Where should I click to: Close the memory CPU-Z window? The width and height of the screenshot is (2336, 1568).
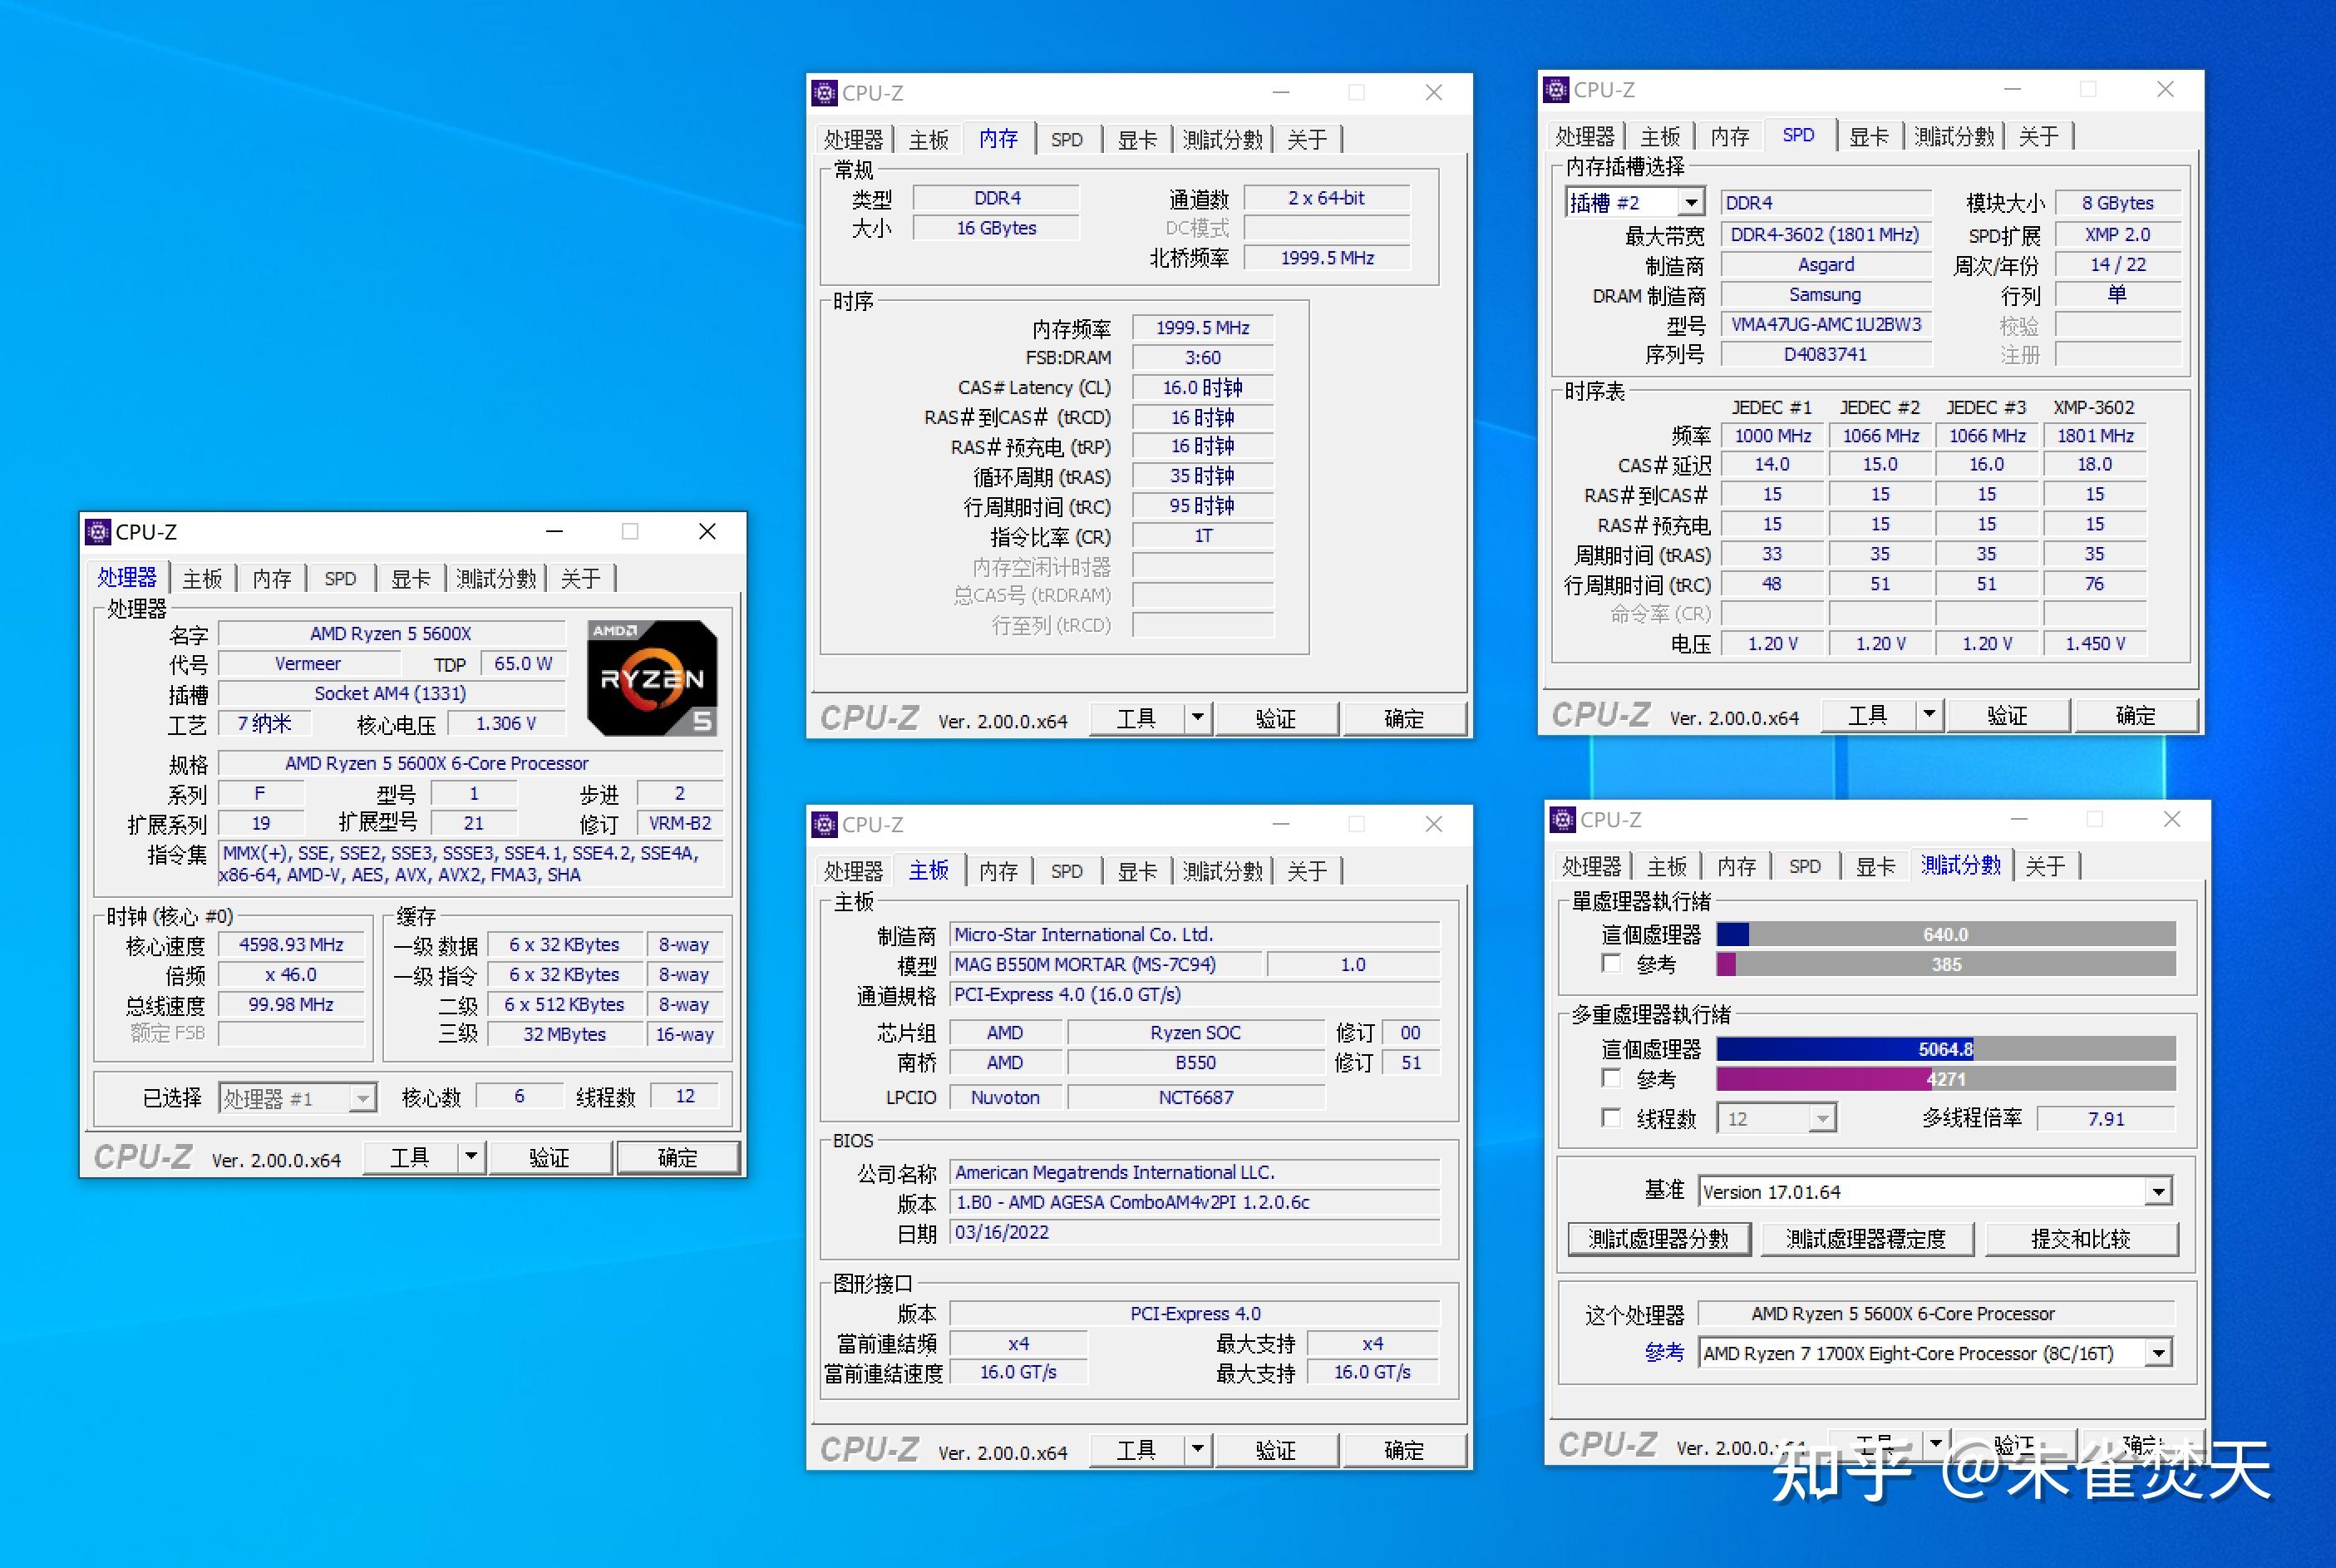pyautogui.click(x=1433, y=93)
